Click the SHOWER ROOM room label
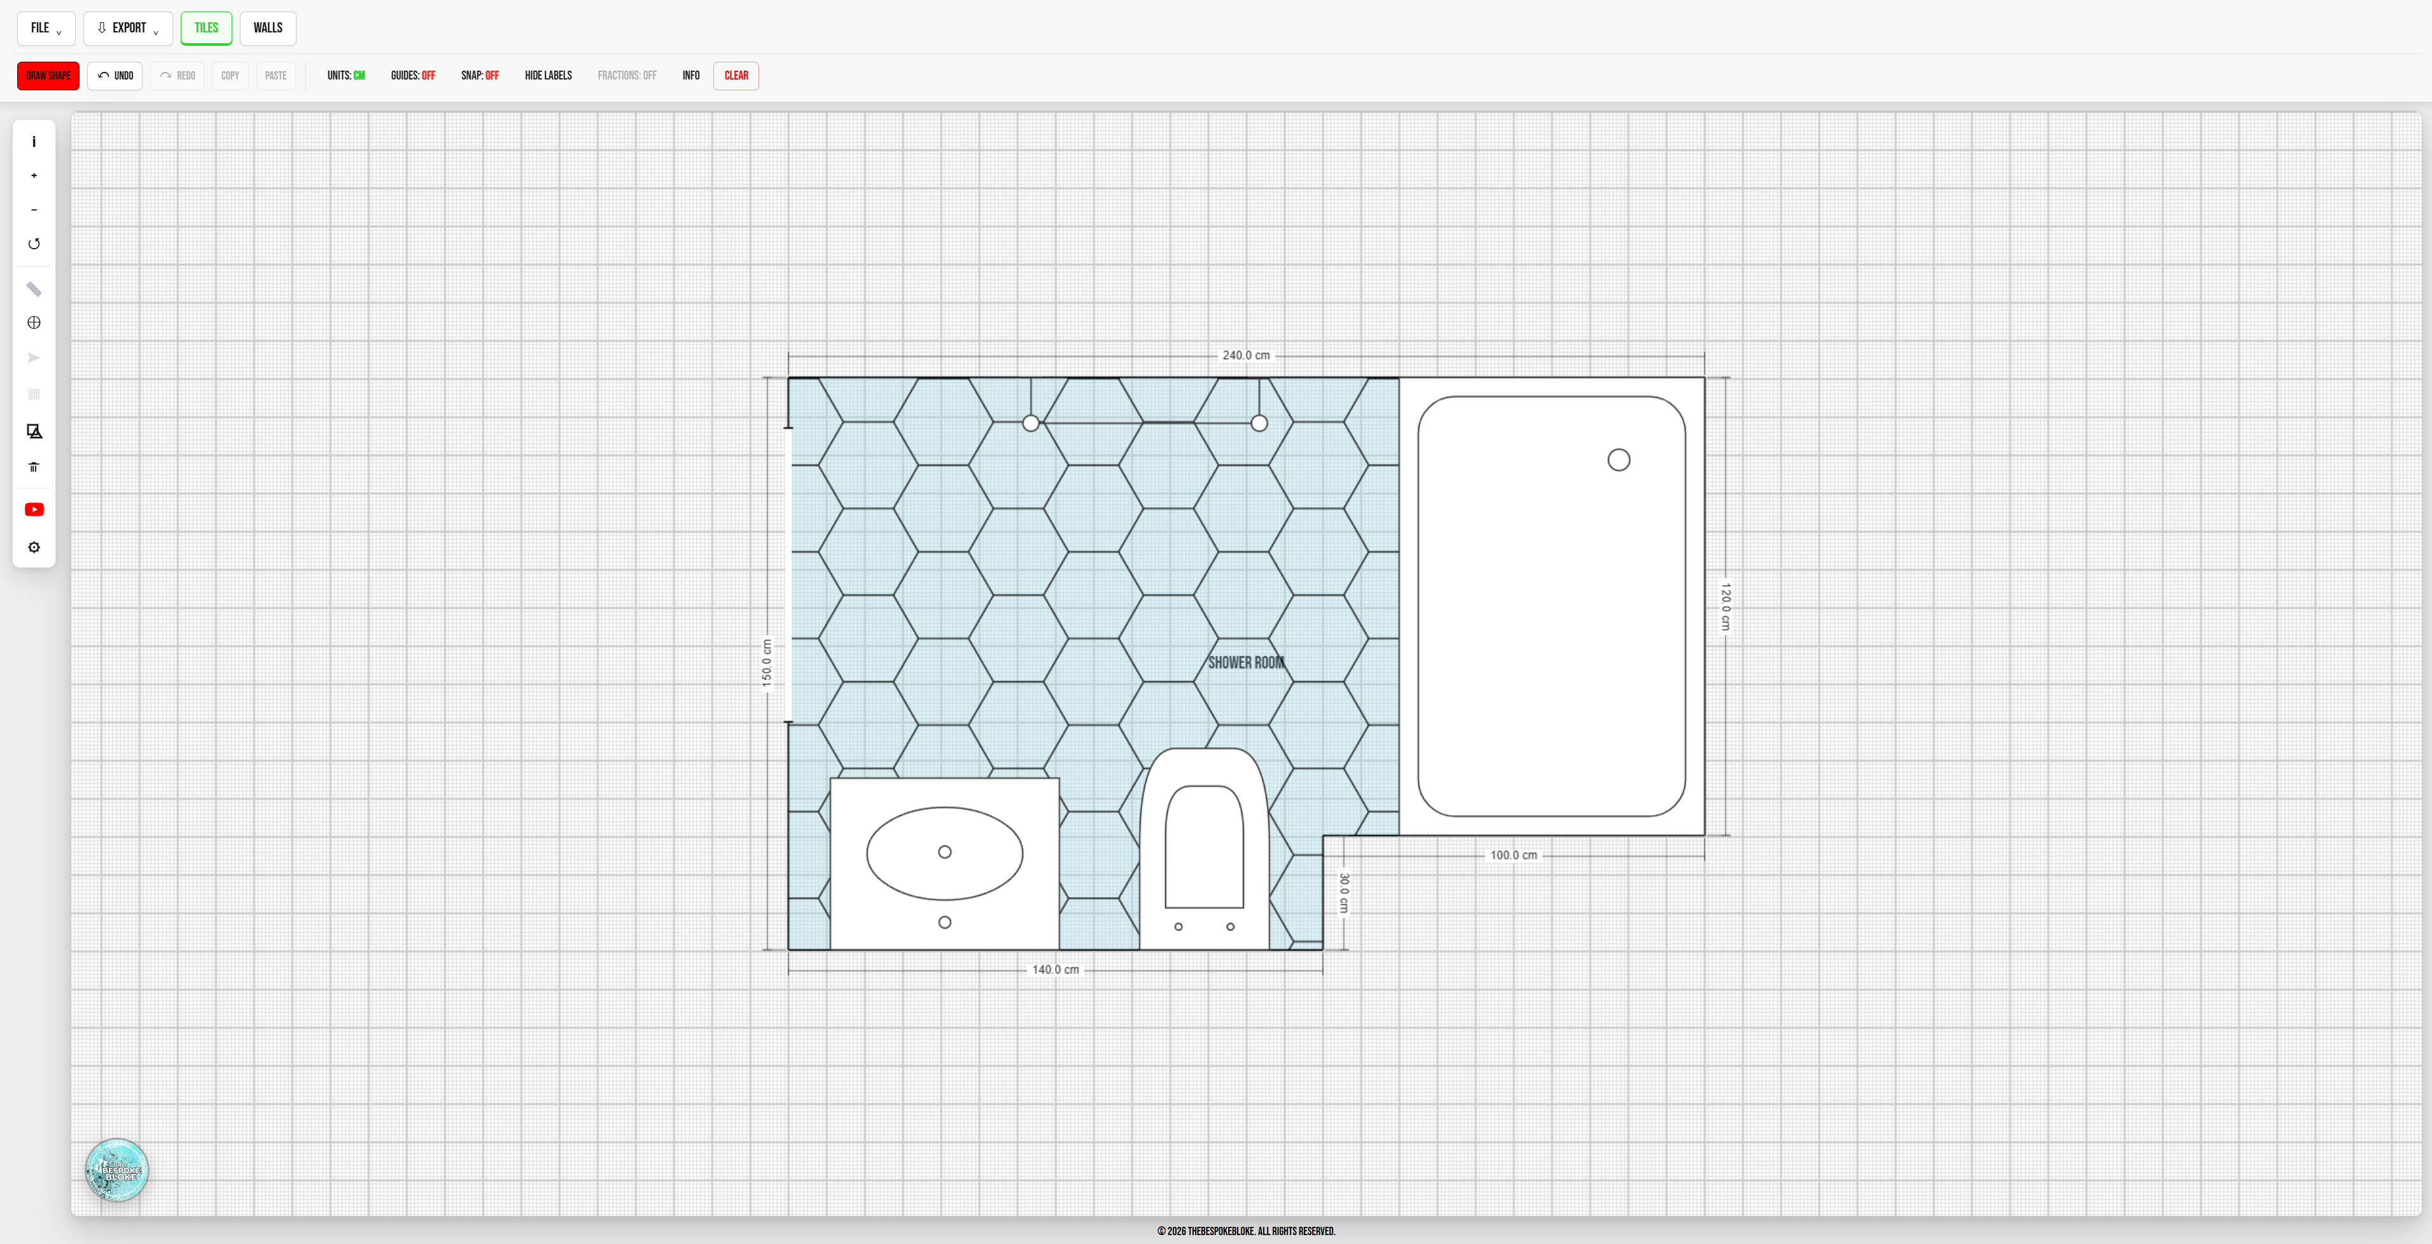2432x1244 pixels. [x=1246, y=663]
